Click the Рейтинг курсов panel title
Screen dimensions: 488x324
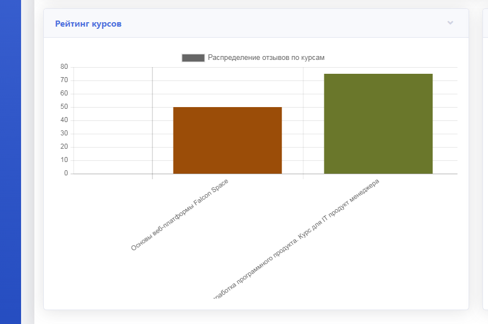[88, 24]
